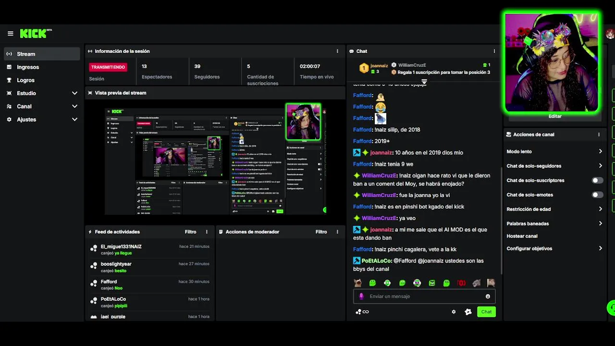
Task: Click the TRANSMITIENDO status badge
Action: (108, 67)
